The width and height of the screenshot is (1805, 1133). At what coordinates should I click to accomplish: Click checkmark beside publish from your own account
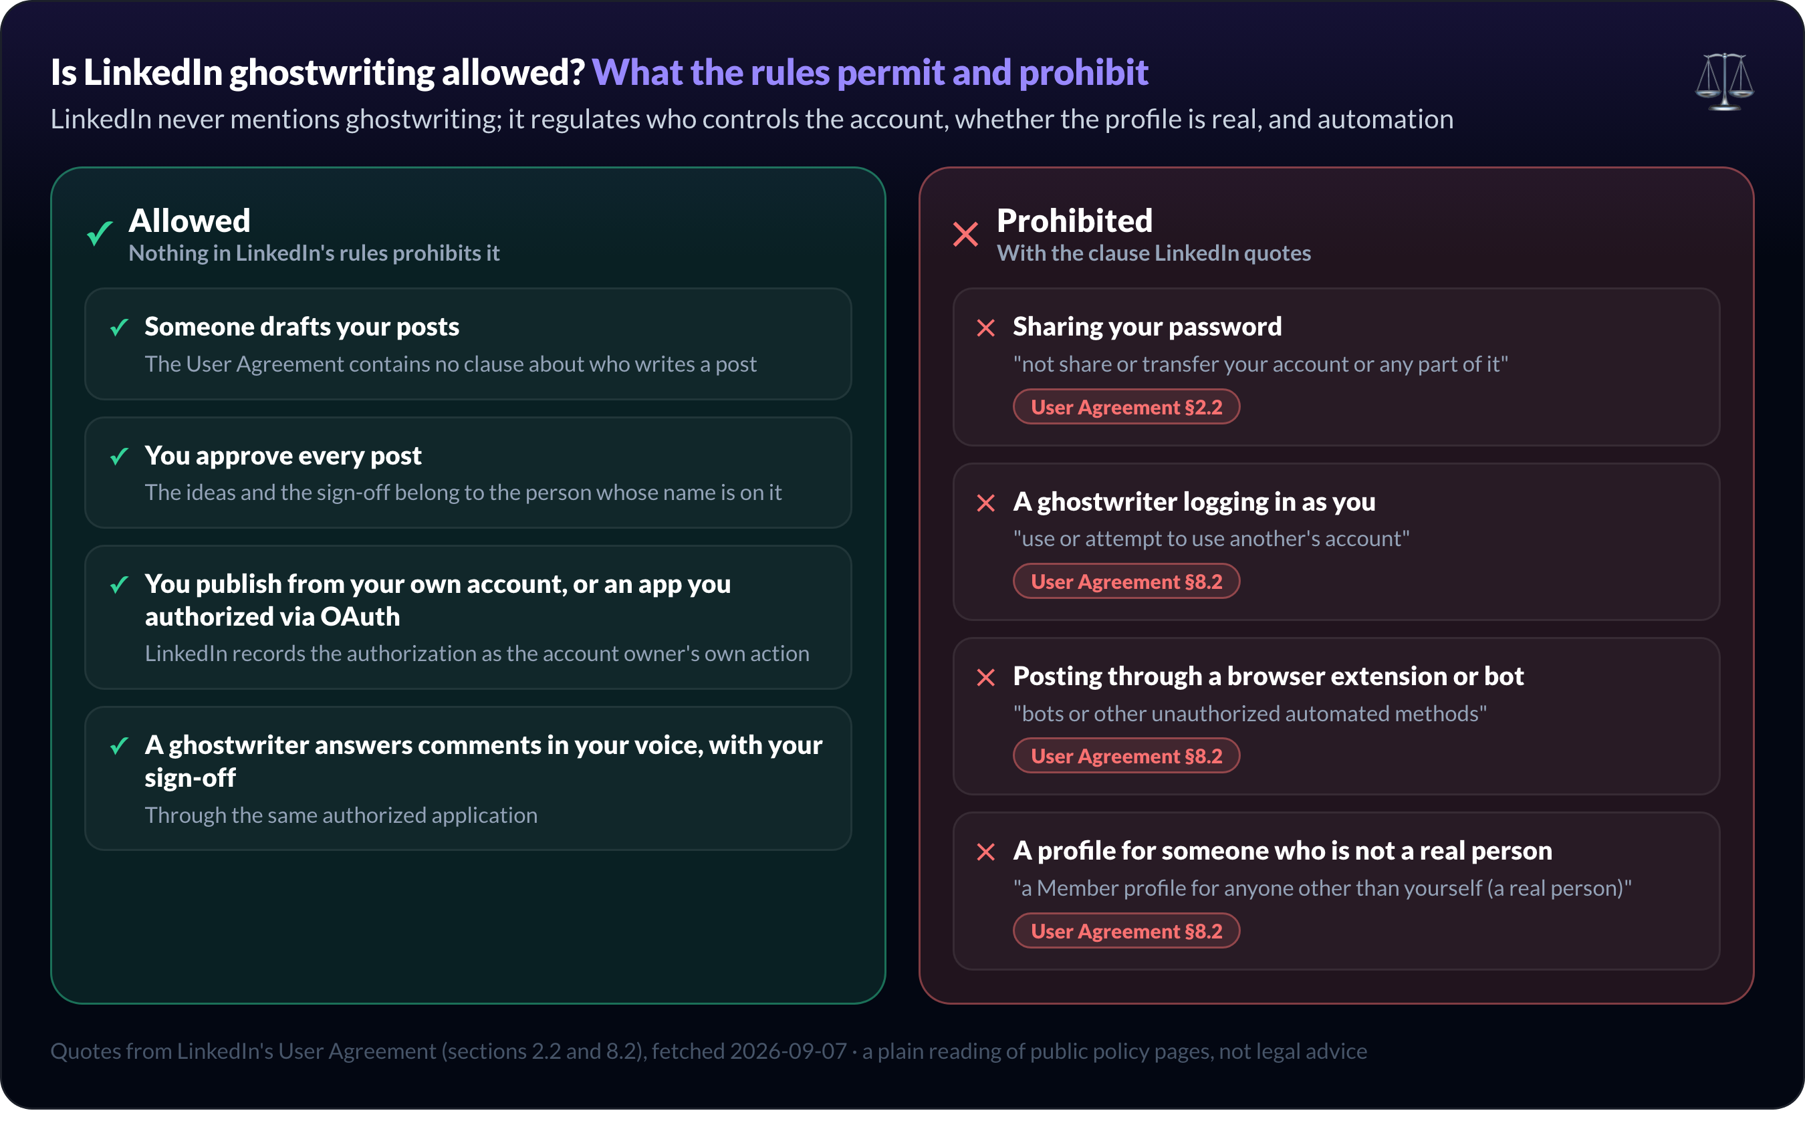[119, 584]
